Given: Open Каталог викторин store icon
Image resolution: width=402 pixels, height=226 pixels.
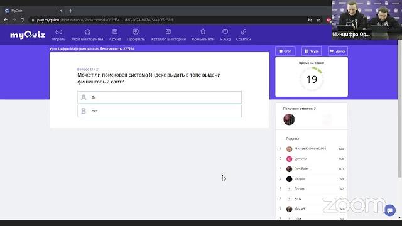Looking at the screenshot, I should [x=168, y=31].
